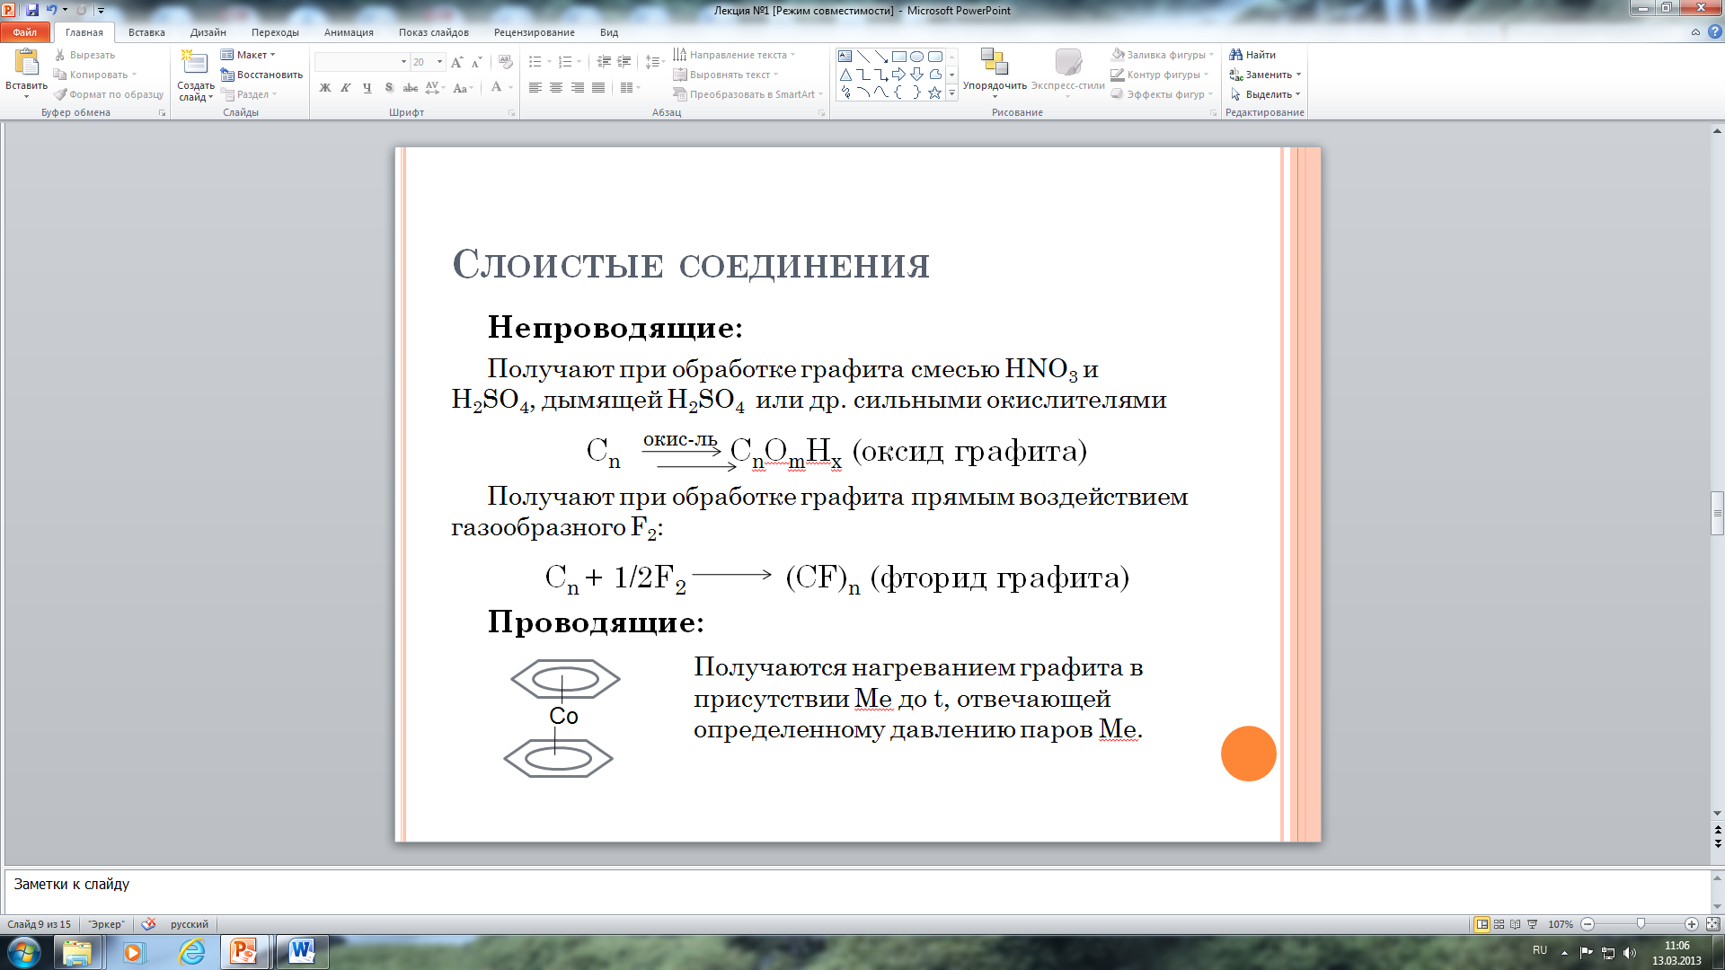Open Internet Explorer from taskbar
1725x970 pixels.
(191, 951)
